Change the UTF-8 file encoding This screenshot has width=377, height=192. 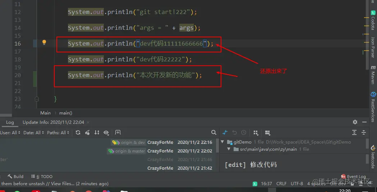click(297, 184)
